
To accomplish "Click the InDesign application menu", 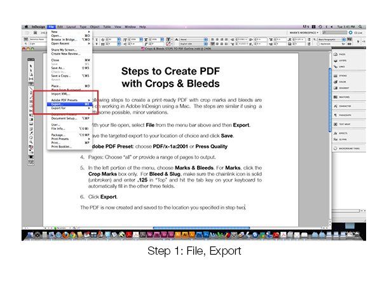I will (x=38, y=27).
